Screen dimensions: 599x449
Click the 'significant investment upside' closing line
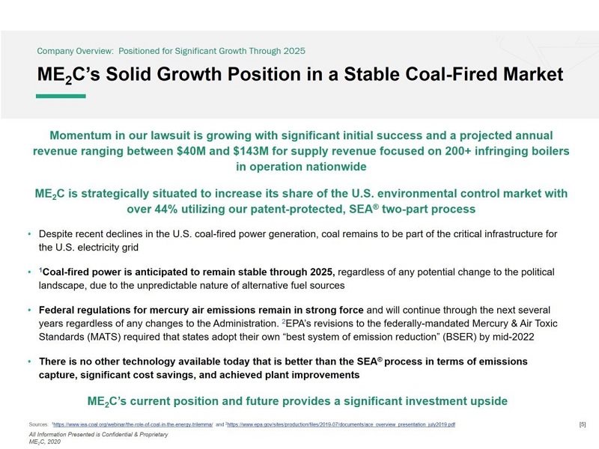297,401
